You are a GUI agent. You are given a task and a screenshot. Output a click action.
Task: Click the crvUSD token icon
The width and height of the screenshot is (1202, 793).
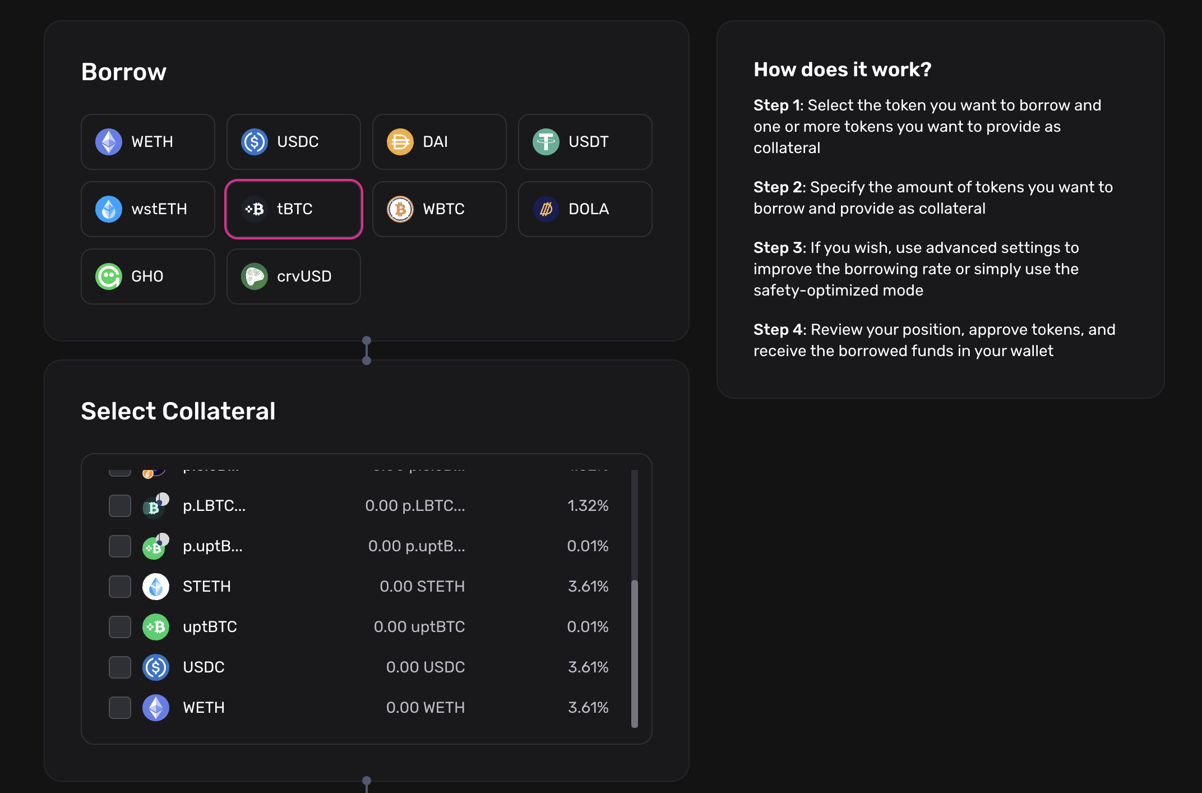[x=255, y=276]
